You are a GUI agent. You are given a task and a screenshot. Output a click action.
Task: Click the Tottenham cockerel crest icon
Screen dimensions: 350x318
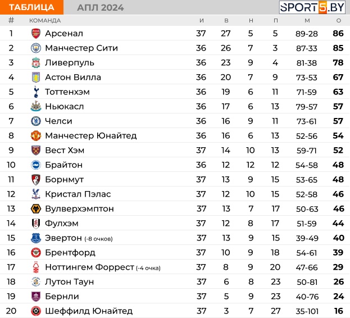point(36,92)
